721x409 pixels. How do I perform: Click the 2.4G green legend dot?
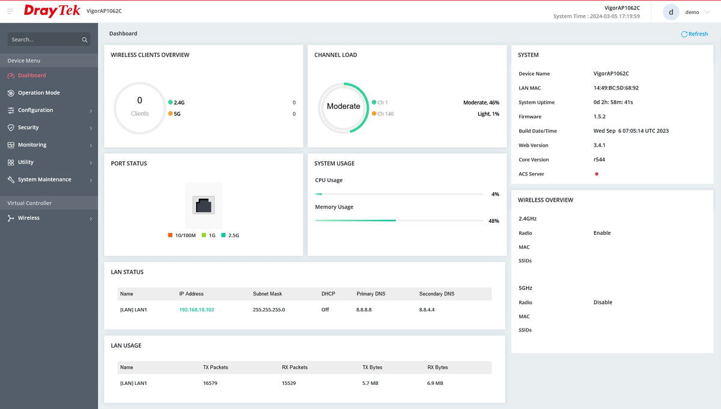coord(171,103)
